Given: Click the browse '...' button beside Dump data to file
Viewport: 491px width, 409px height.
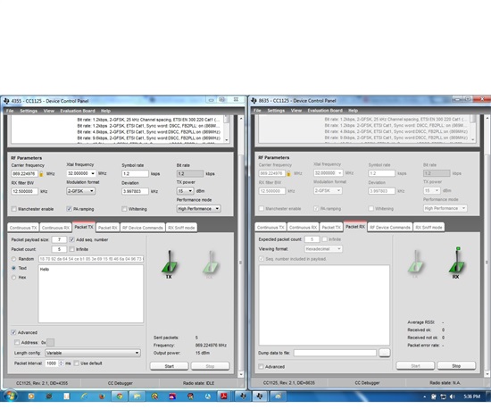Looking at the screenshot, I should click(385, 353).
